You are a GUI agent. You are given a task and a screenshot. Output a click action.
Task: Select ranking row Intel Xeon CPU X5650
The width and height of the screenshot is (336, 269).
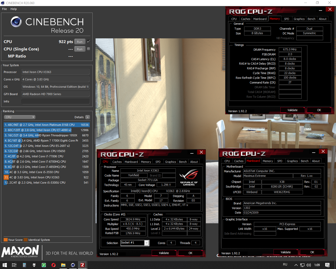point(46,151)
